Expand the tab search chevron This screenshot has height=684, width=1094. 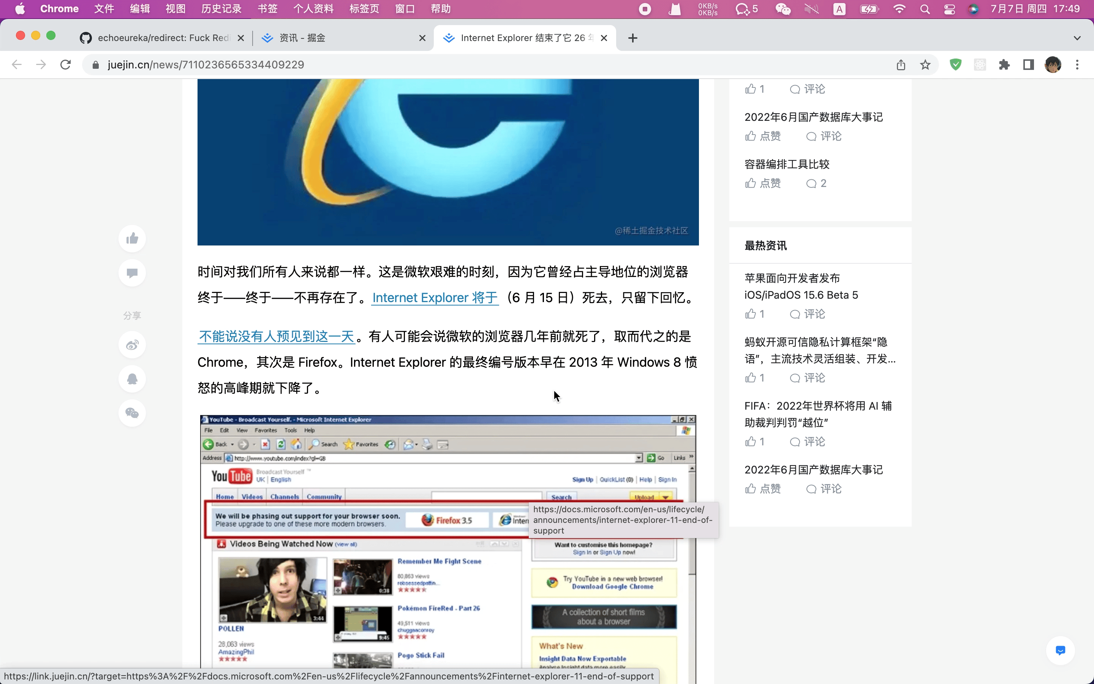1077,38
